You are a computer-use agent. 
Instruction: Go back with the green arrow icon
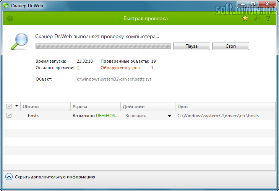[10, 18]
